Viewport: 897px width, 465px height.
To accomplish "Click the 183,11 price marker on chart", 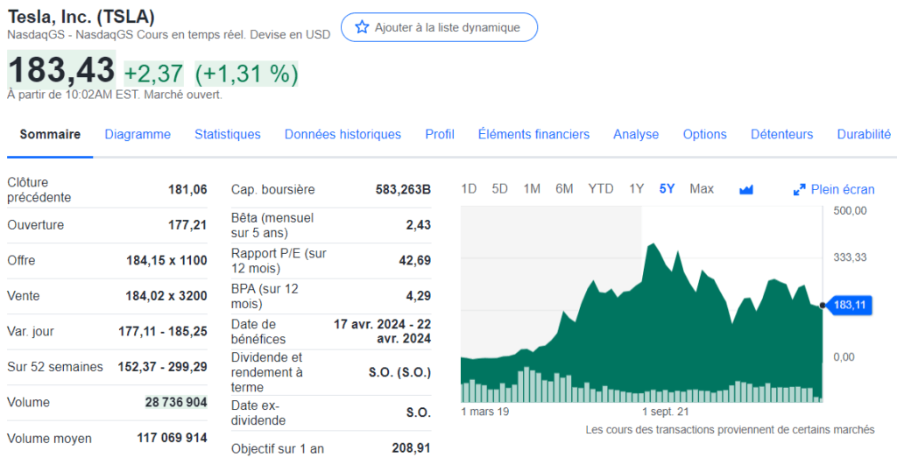I will pyautogui.click(x=850, y=305).
